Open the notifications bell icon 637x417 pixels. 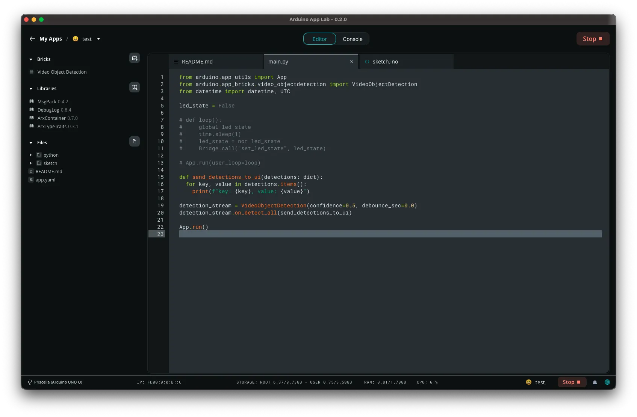(x=595, y=382)
